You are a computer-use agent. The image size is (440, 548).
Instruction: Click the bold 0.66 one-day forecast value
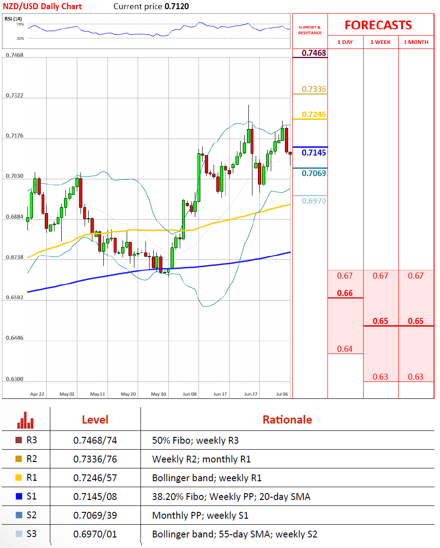click(x=345, y=293)
